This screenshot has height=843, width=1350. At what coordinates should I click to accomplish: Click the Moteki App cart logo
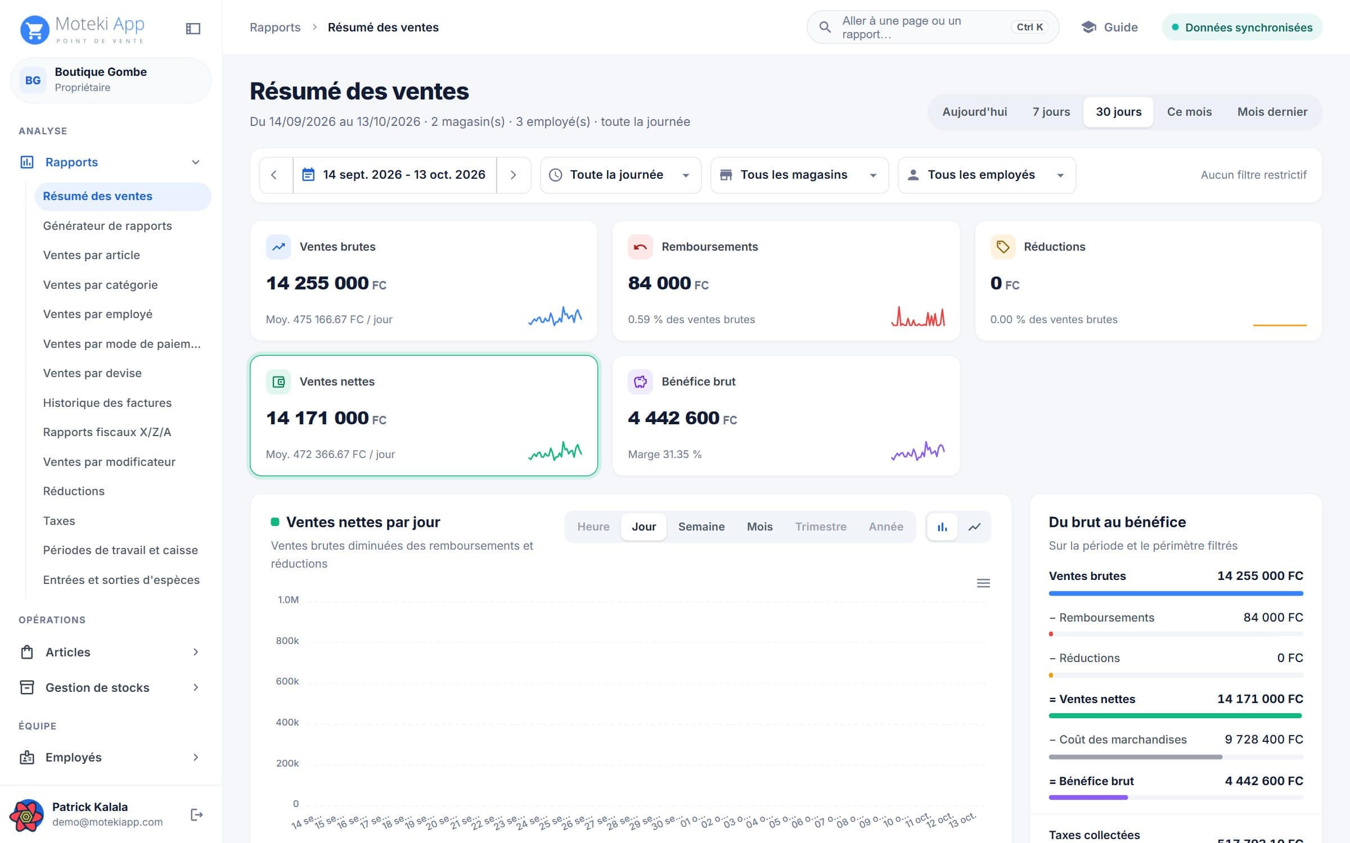point(34,29)
